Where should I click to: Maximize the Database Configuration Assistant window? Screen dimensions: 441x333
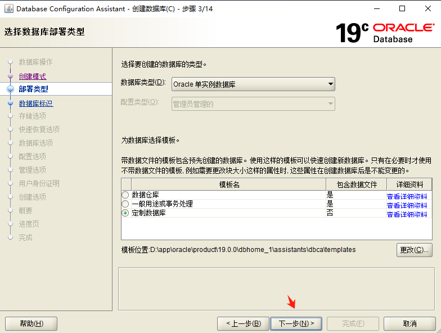click(x=402, y=9)
